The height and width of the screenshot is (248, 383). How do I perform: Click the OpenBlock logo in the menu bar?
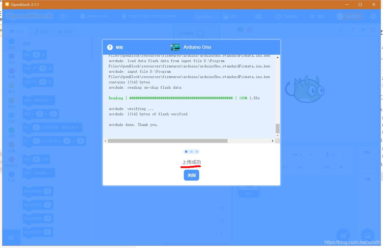[29, 16]
